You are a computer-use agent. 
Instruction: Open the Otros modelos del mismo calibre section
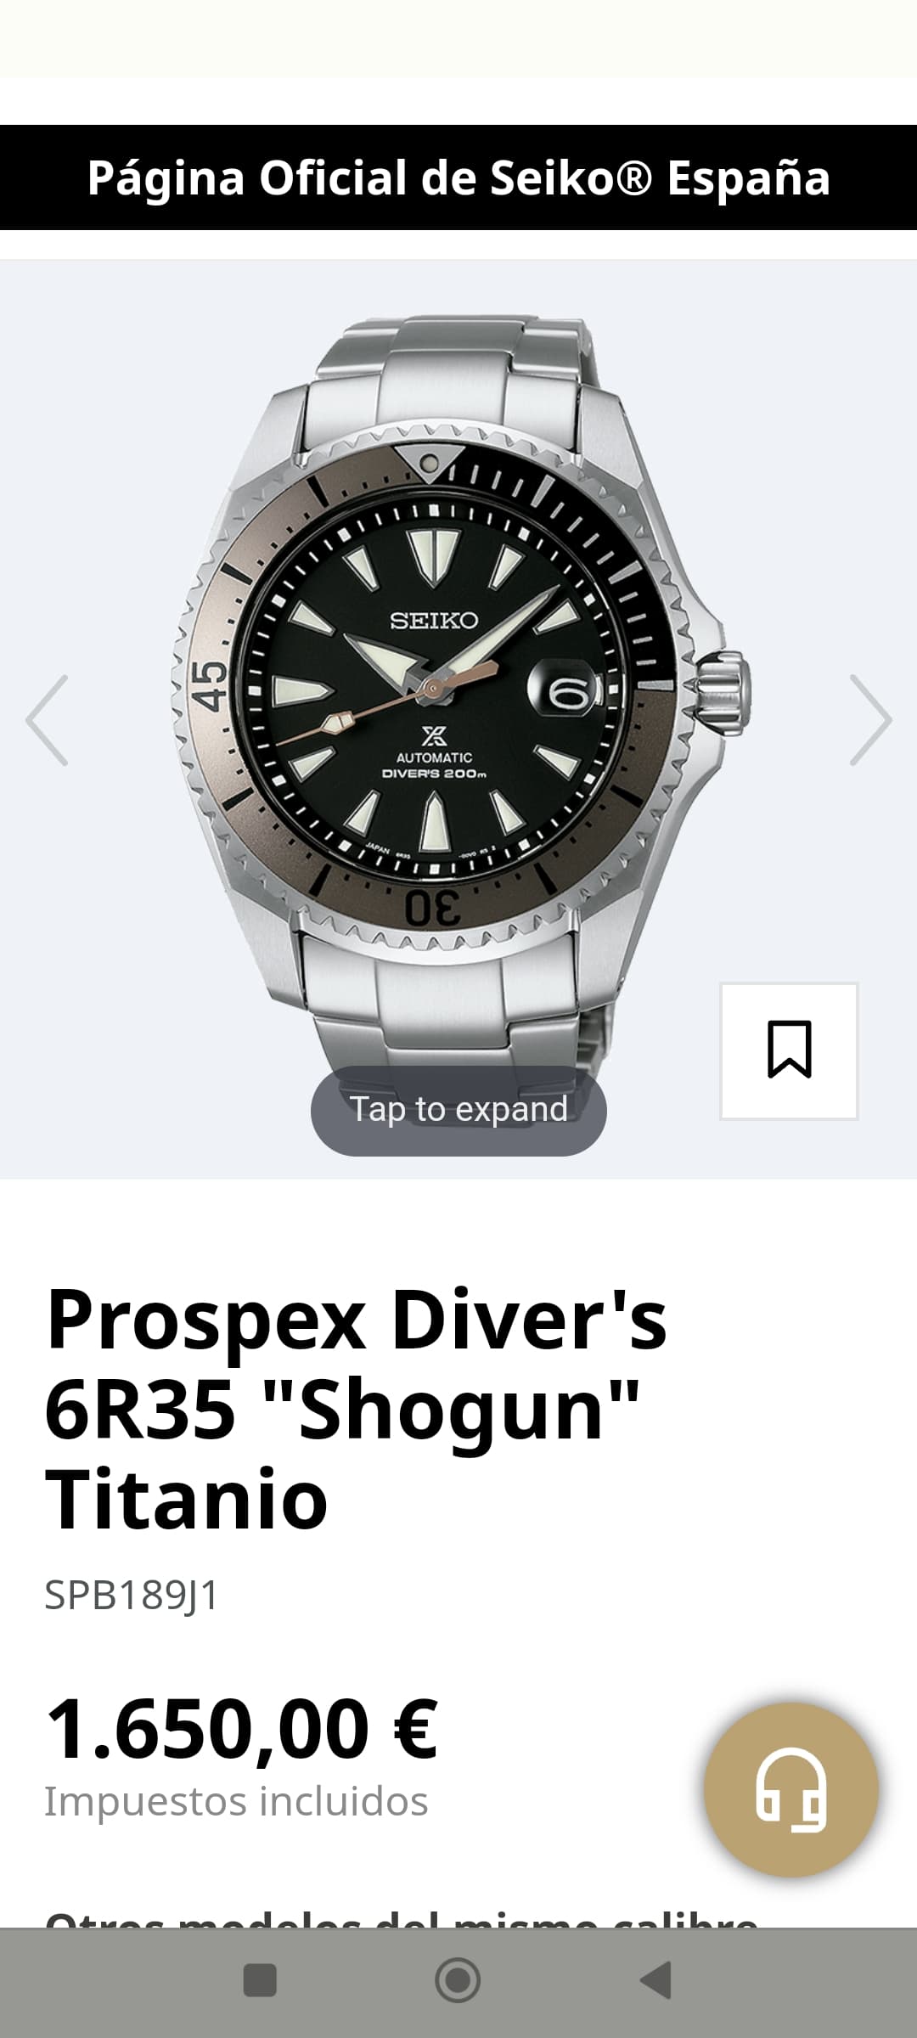pyautogui.click(x=402, y=1916)
